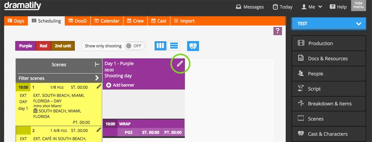
Task: Click the theatre masks cast icon button
Action: click(193, 46)
